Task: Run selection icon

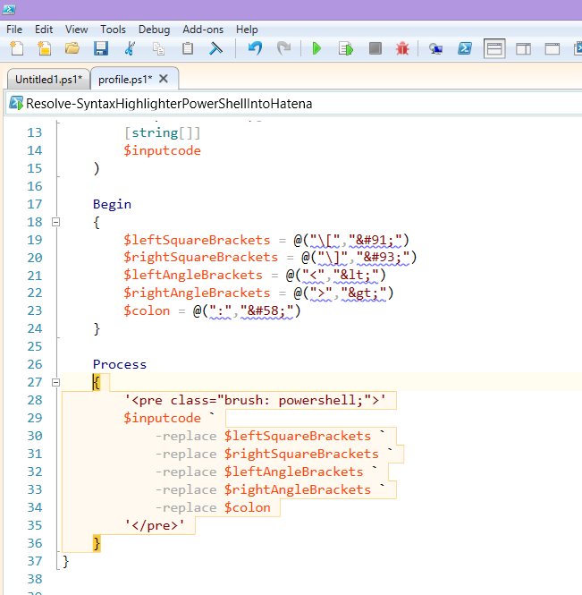Action: [346, 48]
